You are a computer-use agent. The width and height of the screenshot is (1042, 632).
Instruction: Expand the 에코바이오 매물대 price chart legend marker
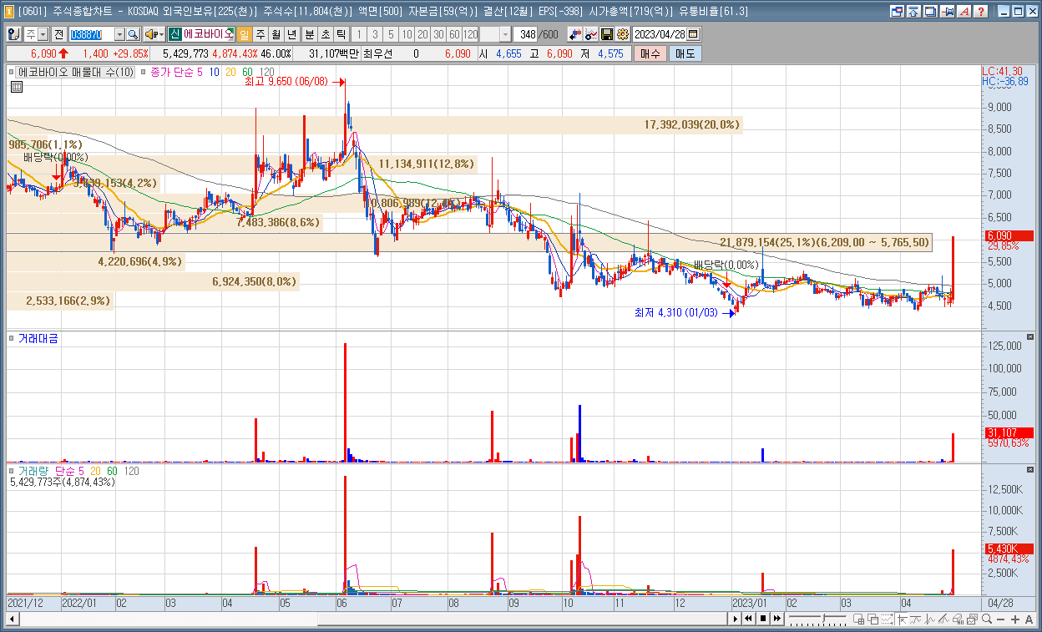[13, 73]
